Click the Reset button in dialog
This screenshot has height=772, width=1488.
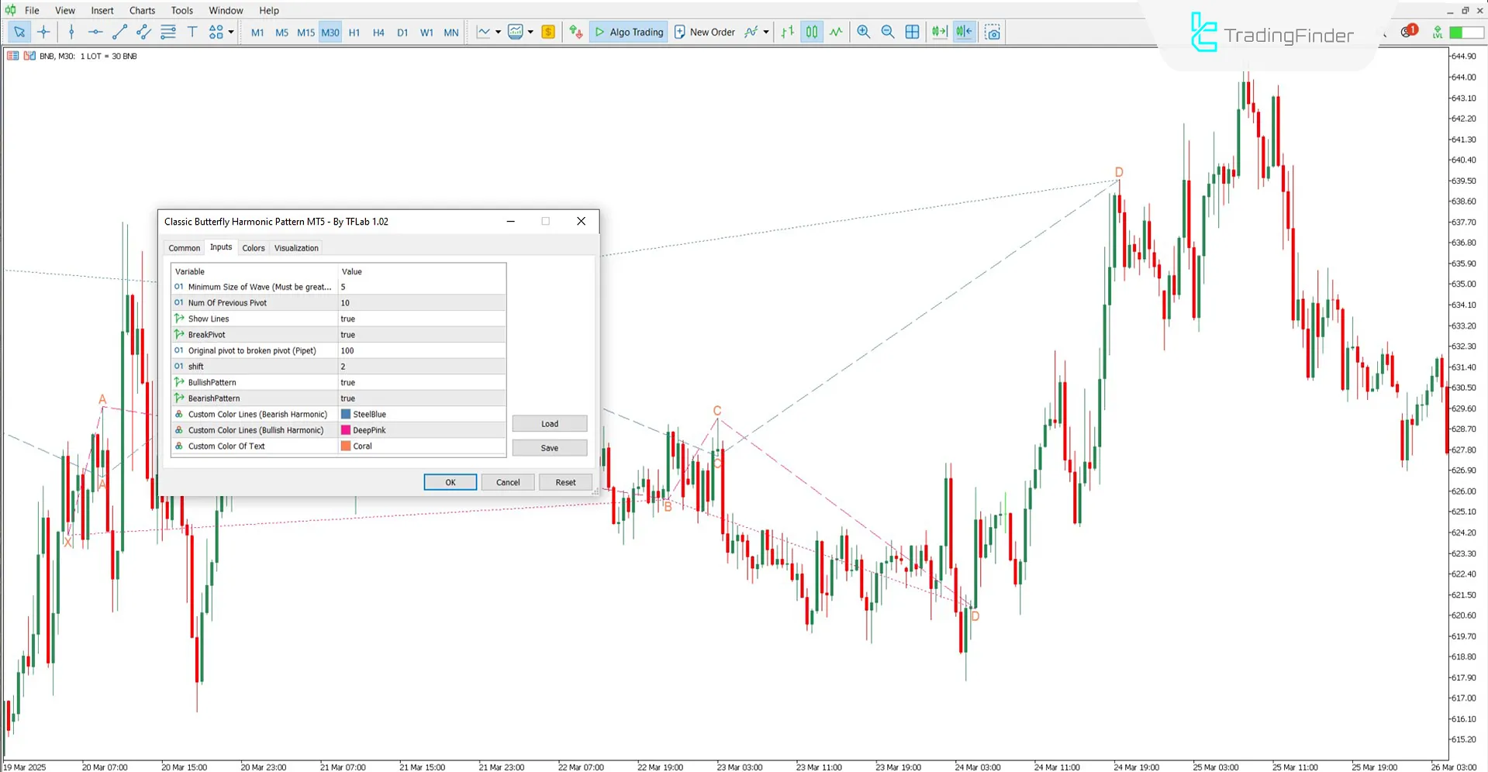(x=565, y=482)
